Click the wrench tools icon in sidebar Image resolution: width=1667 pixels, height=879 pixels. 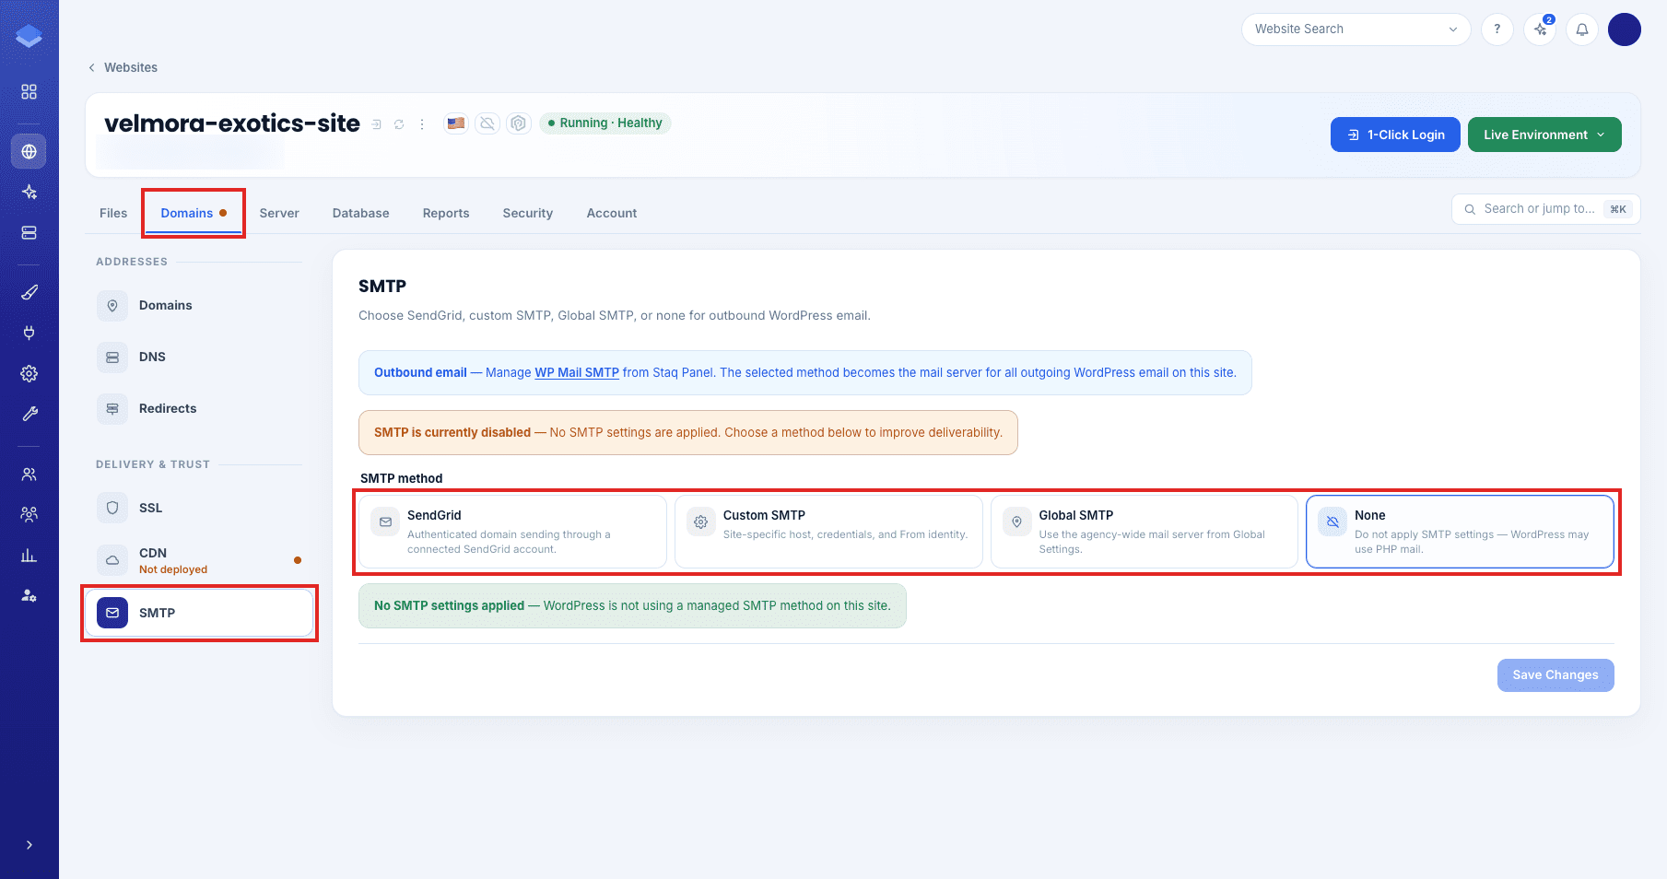point(29,414)
